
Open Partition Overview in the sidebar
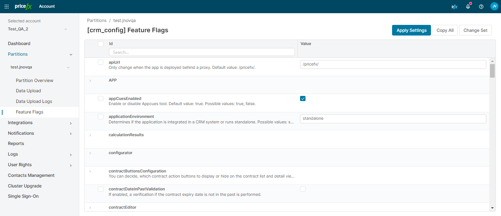[34, 81]
